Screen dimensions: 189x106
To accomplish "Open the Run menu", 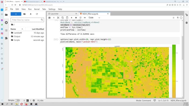I will point(30,9).
